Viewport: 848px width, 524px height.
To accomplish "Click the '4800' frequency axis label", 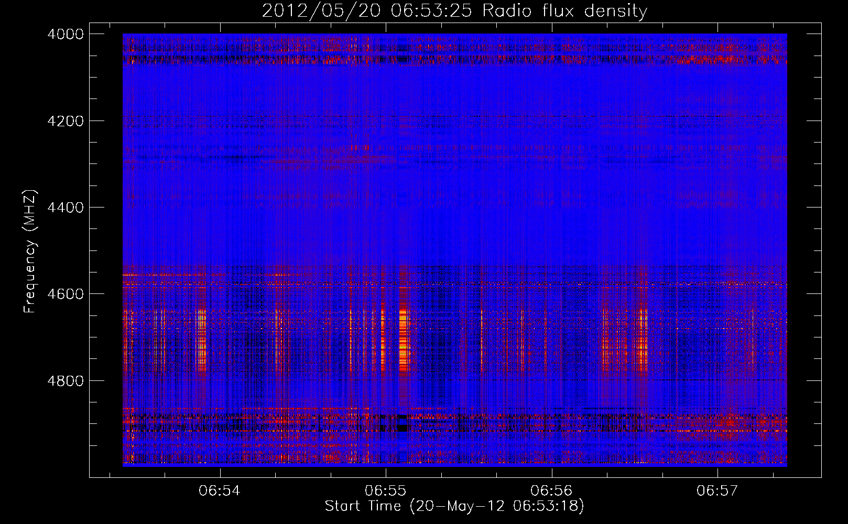I will (x=66, y=381).
